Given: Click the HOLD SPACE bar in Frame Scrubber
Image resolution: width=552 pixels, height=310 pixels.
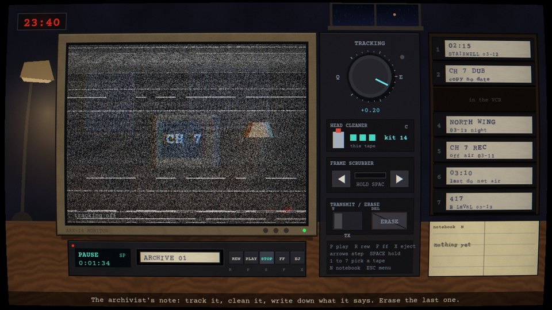Looking at the screenshot, I should coord(370,176).
